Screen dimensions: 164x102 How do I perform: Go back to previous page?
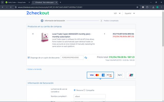pos(3,7)
